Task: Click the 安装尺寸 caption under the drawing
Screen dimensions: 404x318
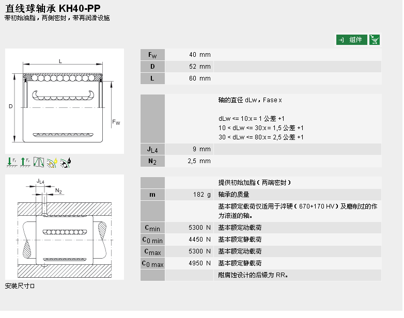Action: click(20, 285)
